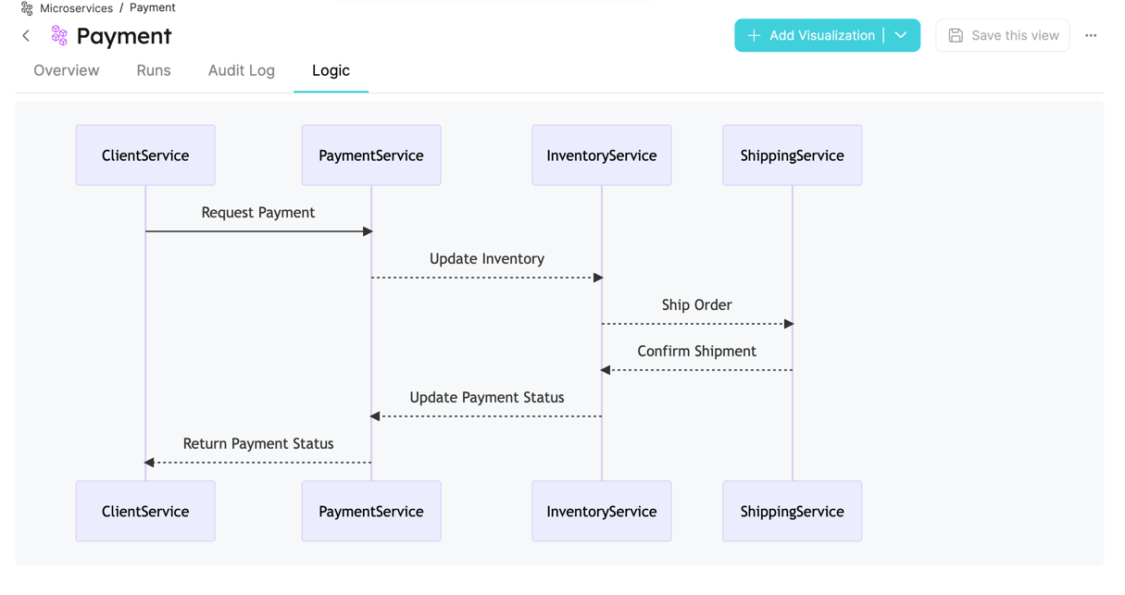Click the Confirm Shipment message label
Screen dimensions: 1125x595
click(696, 351)
